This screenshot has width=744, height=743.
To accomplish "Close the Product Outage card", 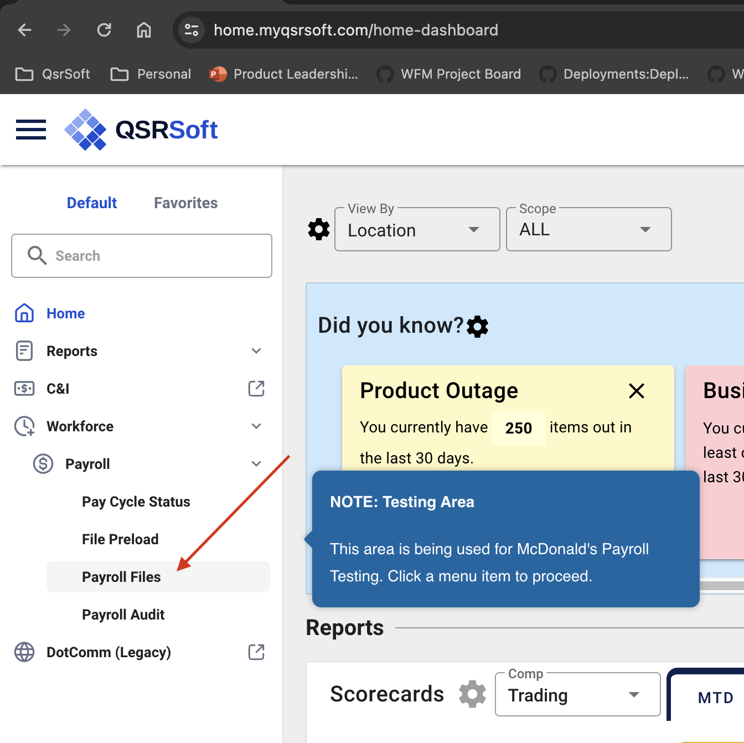I will click(637, 391).
